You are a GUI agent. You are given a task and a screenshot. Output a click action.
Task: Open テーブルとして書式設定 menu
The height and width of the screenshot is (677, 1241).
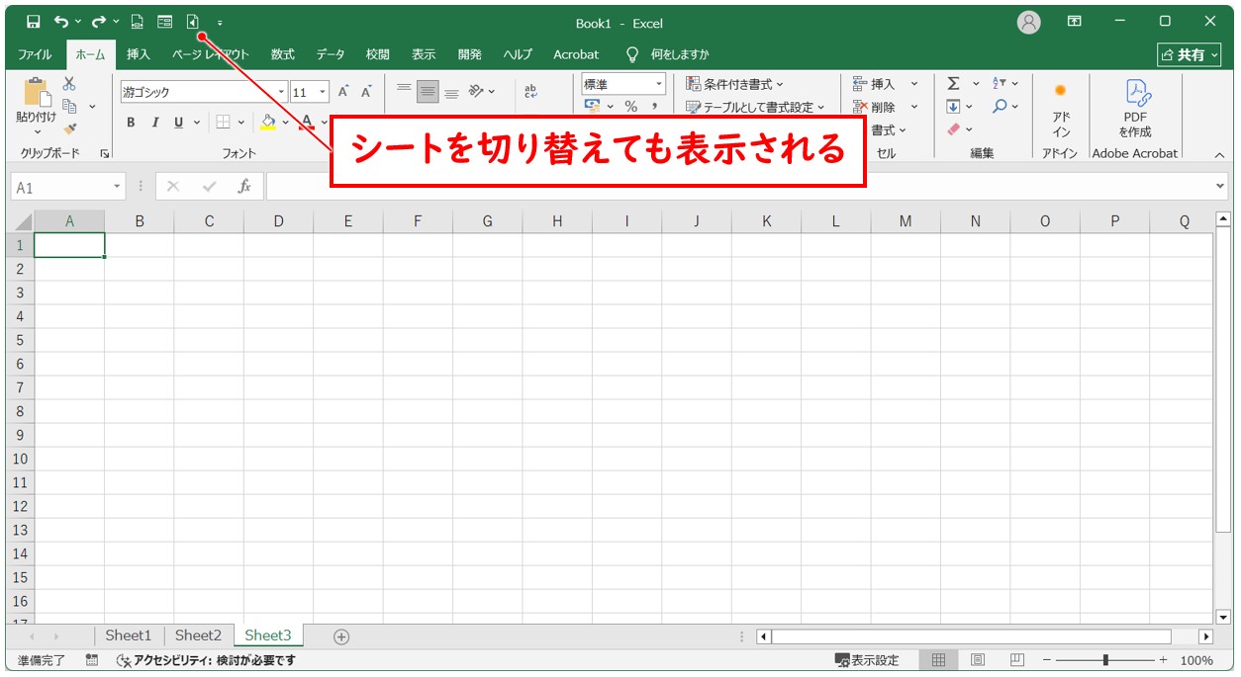pyautogui.click(x=755, y=107)
